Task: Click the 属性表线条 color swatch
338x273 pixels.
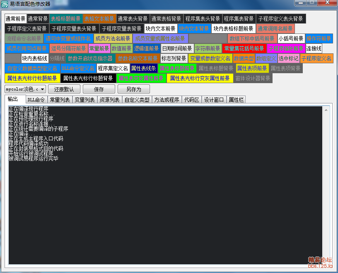Action: [x=144, y=68]
